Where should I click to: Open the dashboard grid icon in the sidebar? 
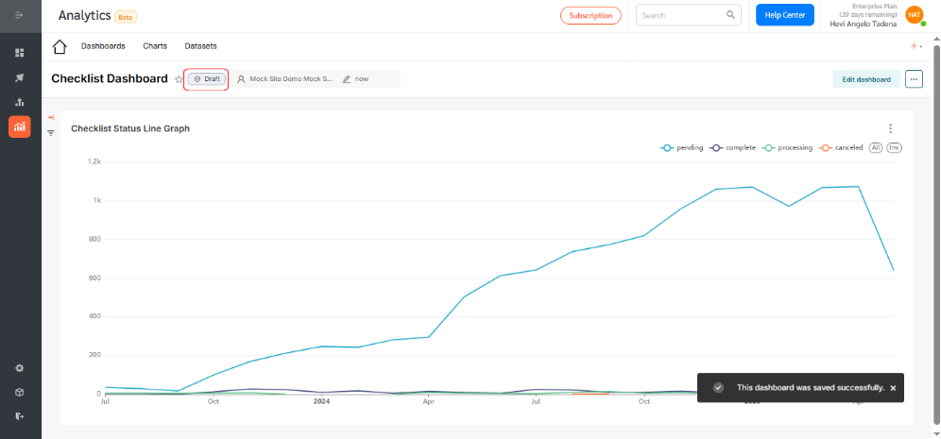(x=20, y=53)
